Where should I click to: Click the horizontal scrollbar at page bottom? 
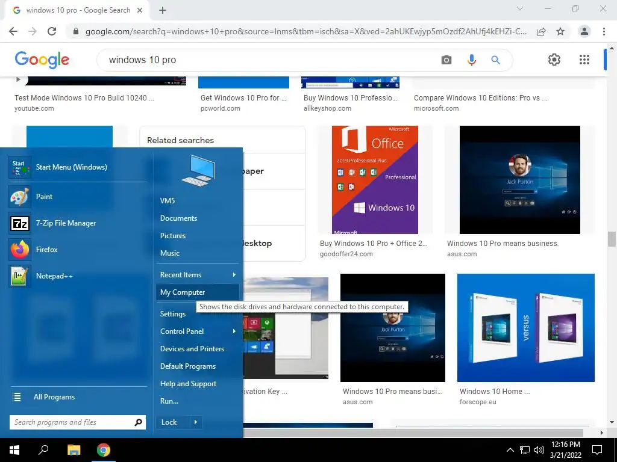click(413, 433)
